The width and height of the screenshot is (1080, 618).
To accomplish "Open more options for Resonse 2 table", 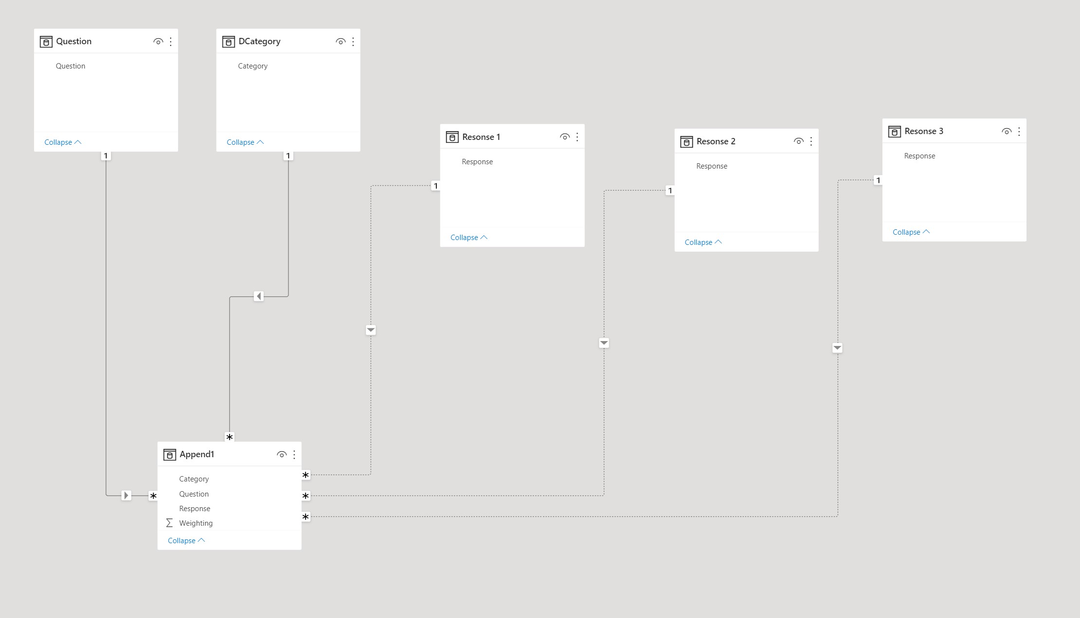I will pos(811,141).
